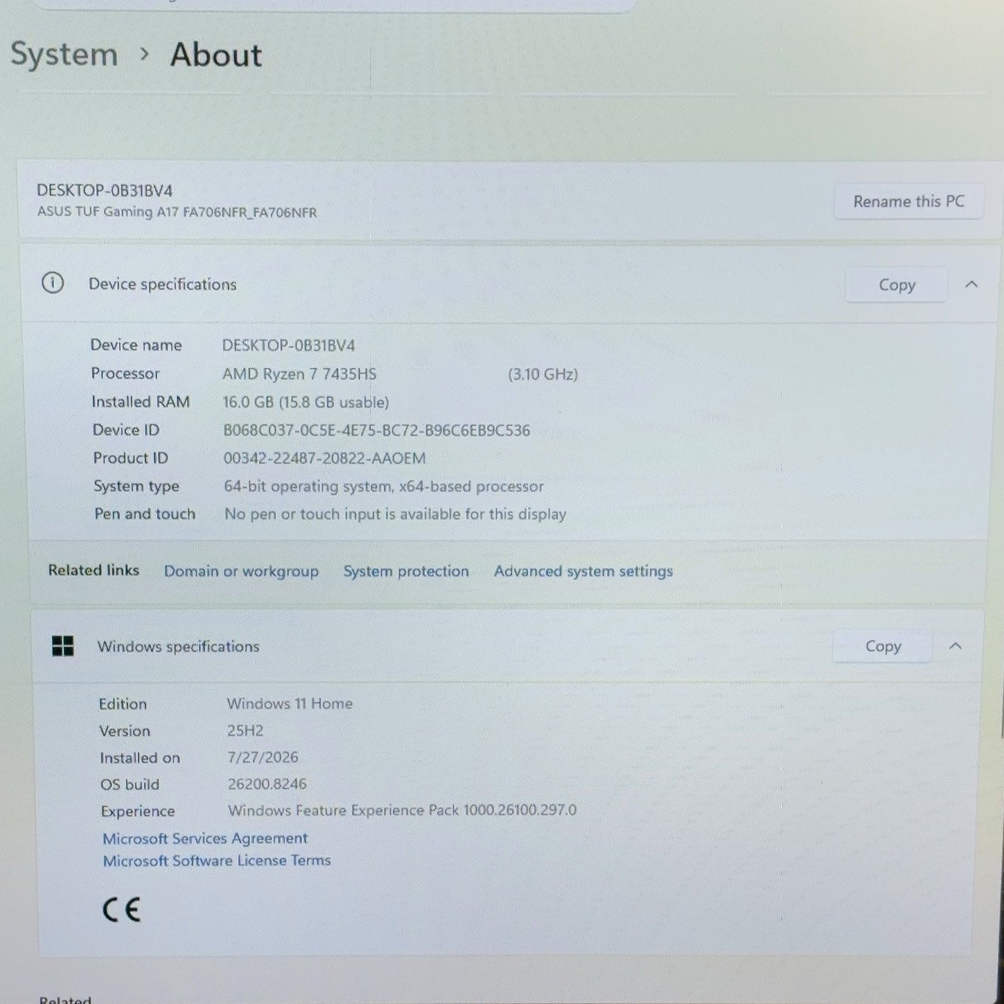The height and width of the screenshot is (1004, 1004).
Task: Select the Device name value DESKTOP-0B31BV4
Action: pyautogui.click(x=289, y=346)
